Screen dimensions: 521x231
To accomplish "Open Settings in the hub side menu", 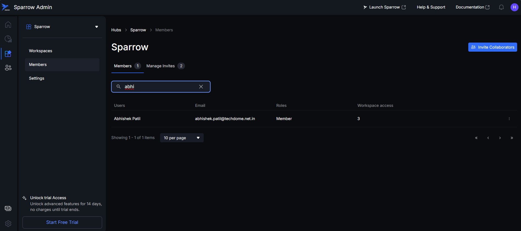I will tap(37, 78).
